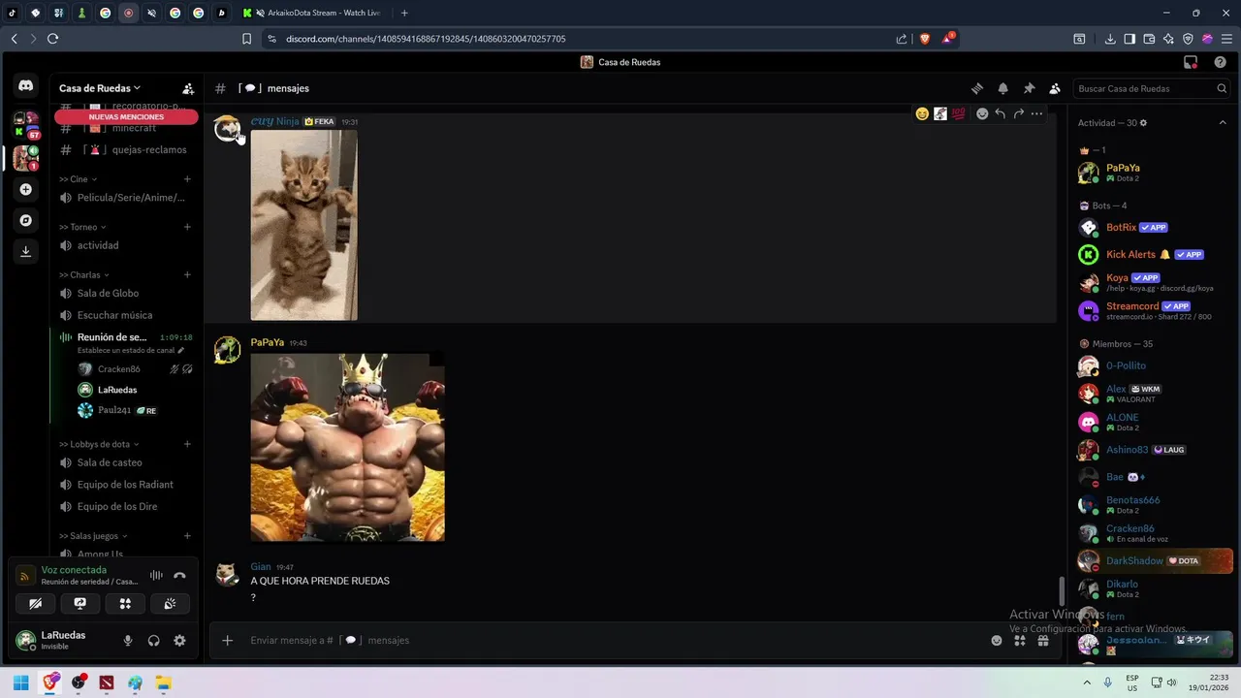Open the dancing cat GIF image

pyautogui.click(x=303, y=225)
